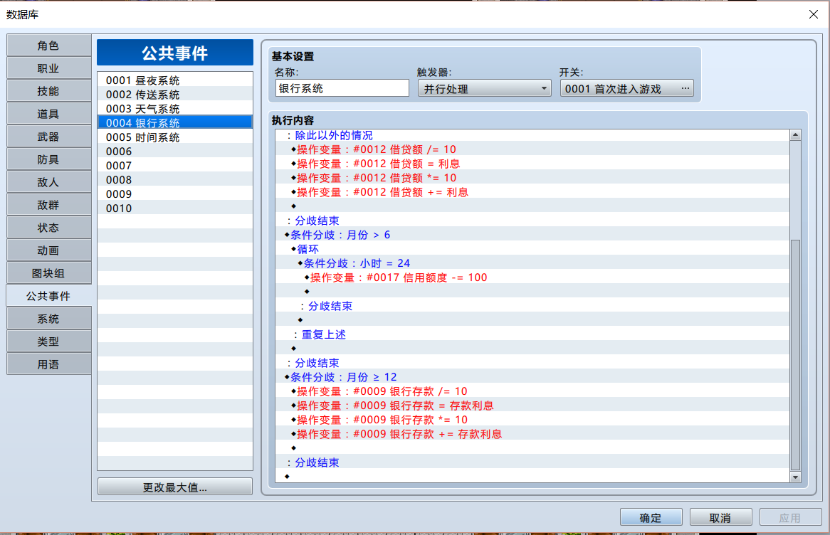Open the 系统 tab
This screenshot has width=830, height=535.
coord(48,319)
